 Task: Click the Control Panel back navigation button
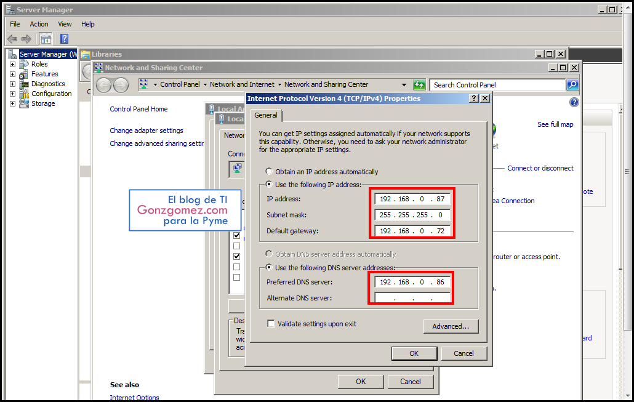[x=103, y=85]
